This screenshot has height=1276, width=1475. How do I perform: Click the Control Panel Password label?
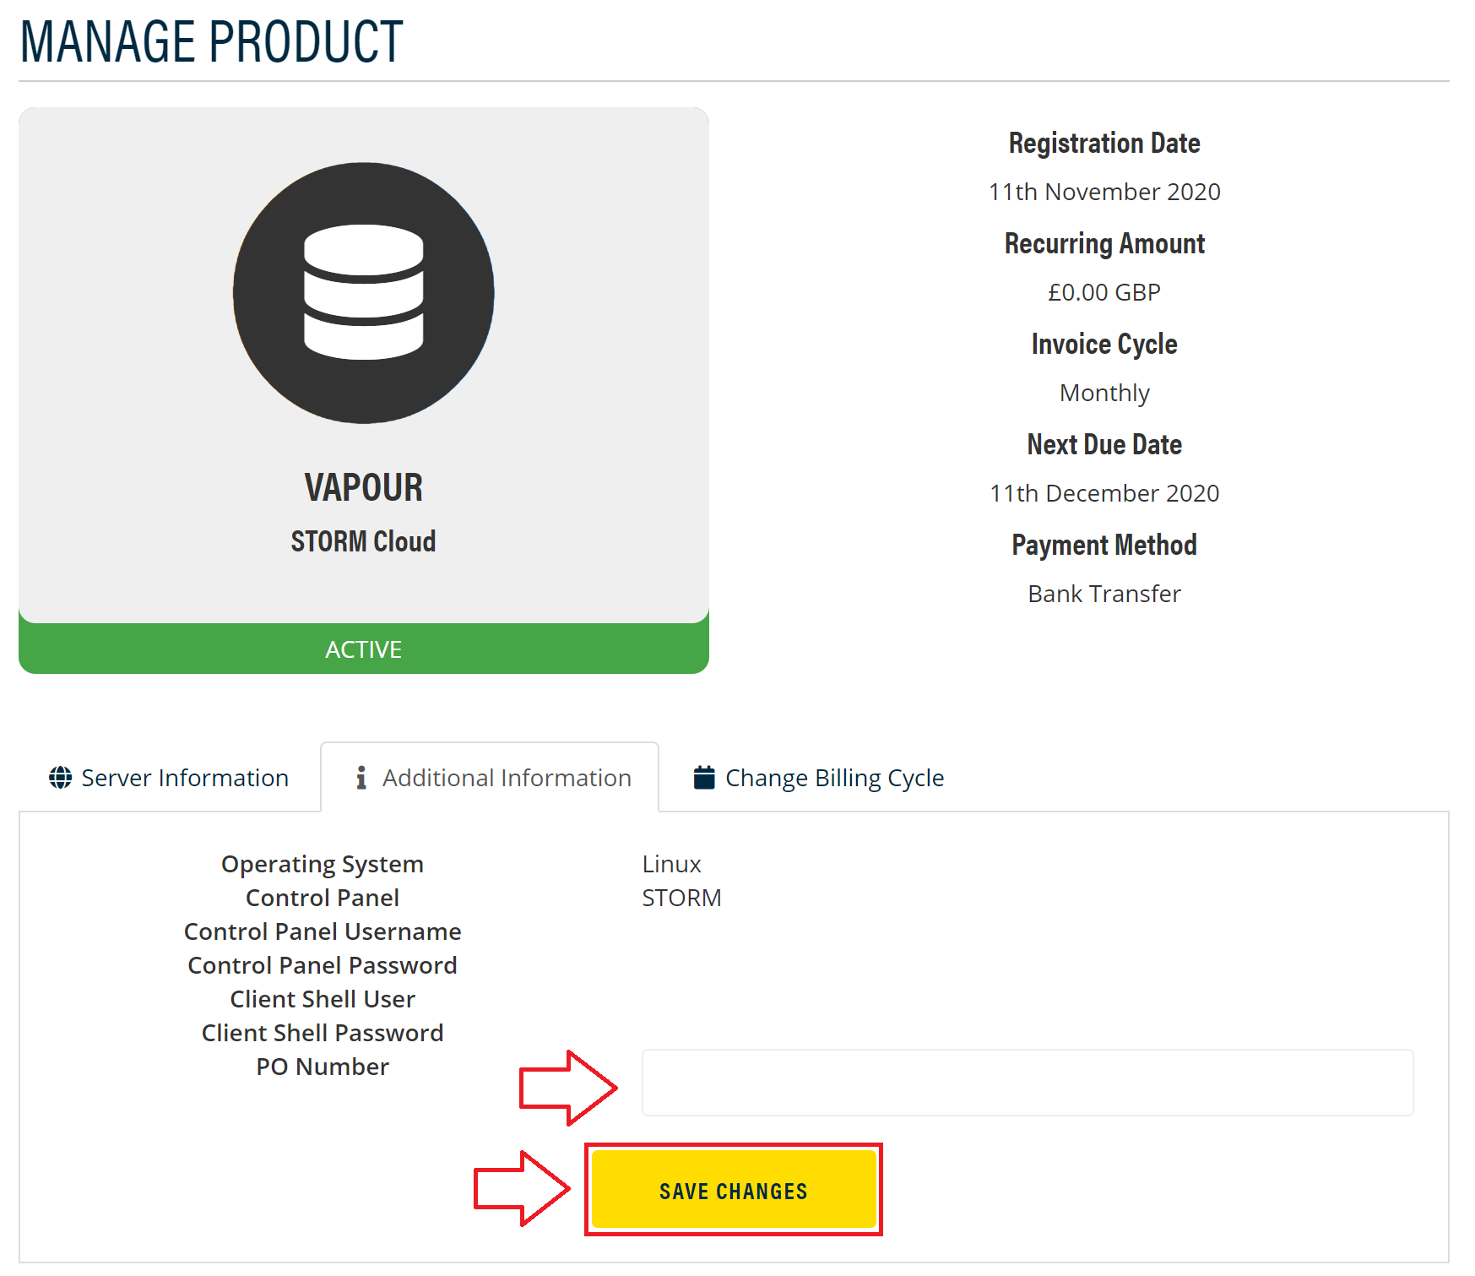pos(323,965)
